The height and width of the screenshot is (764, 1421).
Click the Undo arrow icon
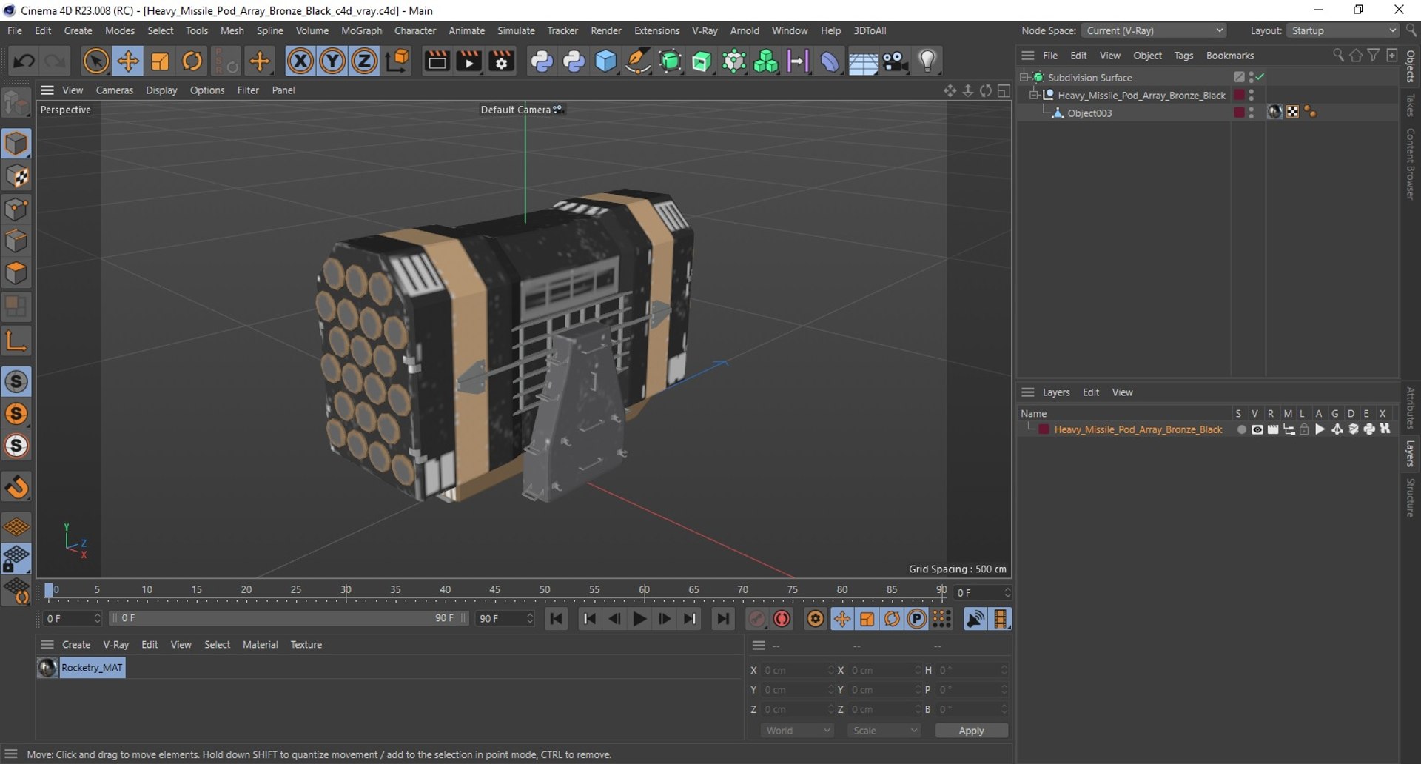(x=24, y=61)
